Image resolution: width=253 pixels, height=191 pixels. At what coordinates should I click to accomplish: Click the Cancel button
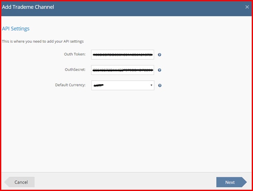(x=19, y=182)
